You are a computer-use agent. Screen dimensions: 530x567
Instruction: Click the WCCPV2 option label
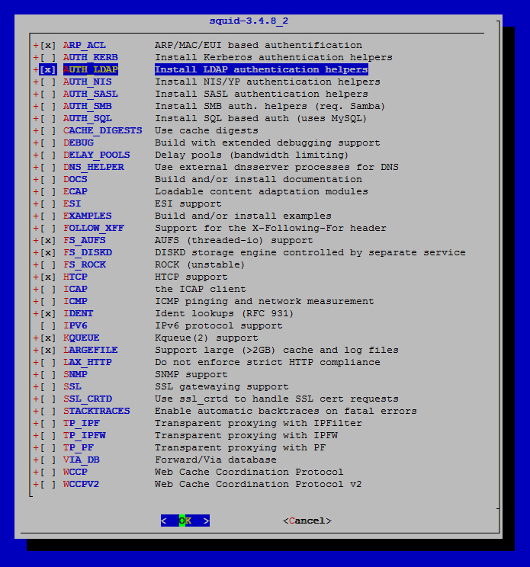pyautogui.click(x=81, y=485)
